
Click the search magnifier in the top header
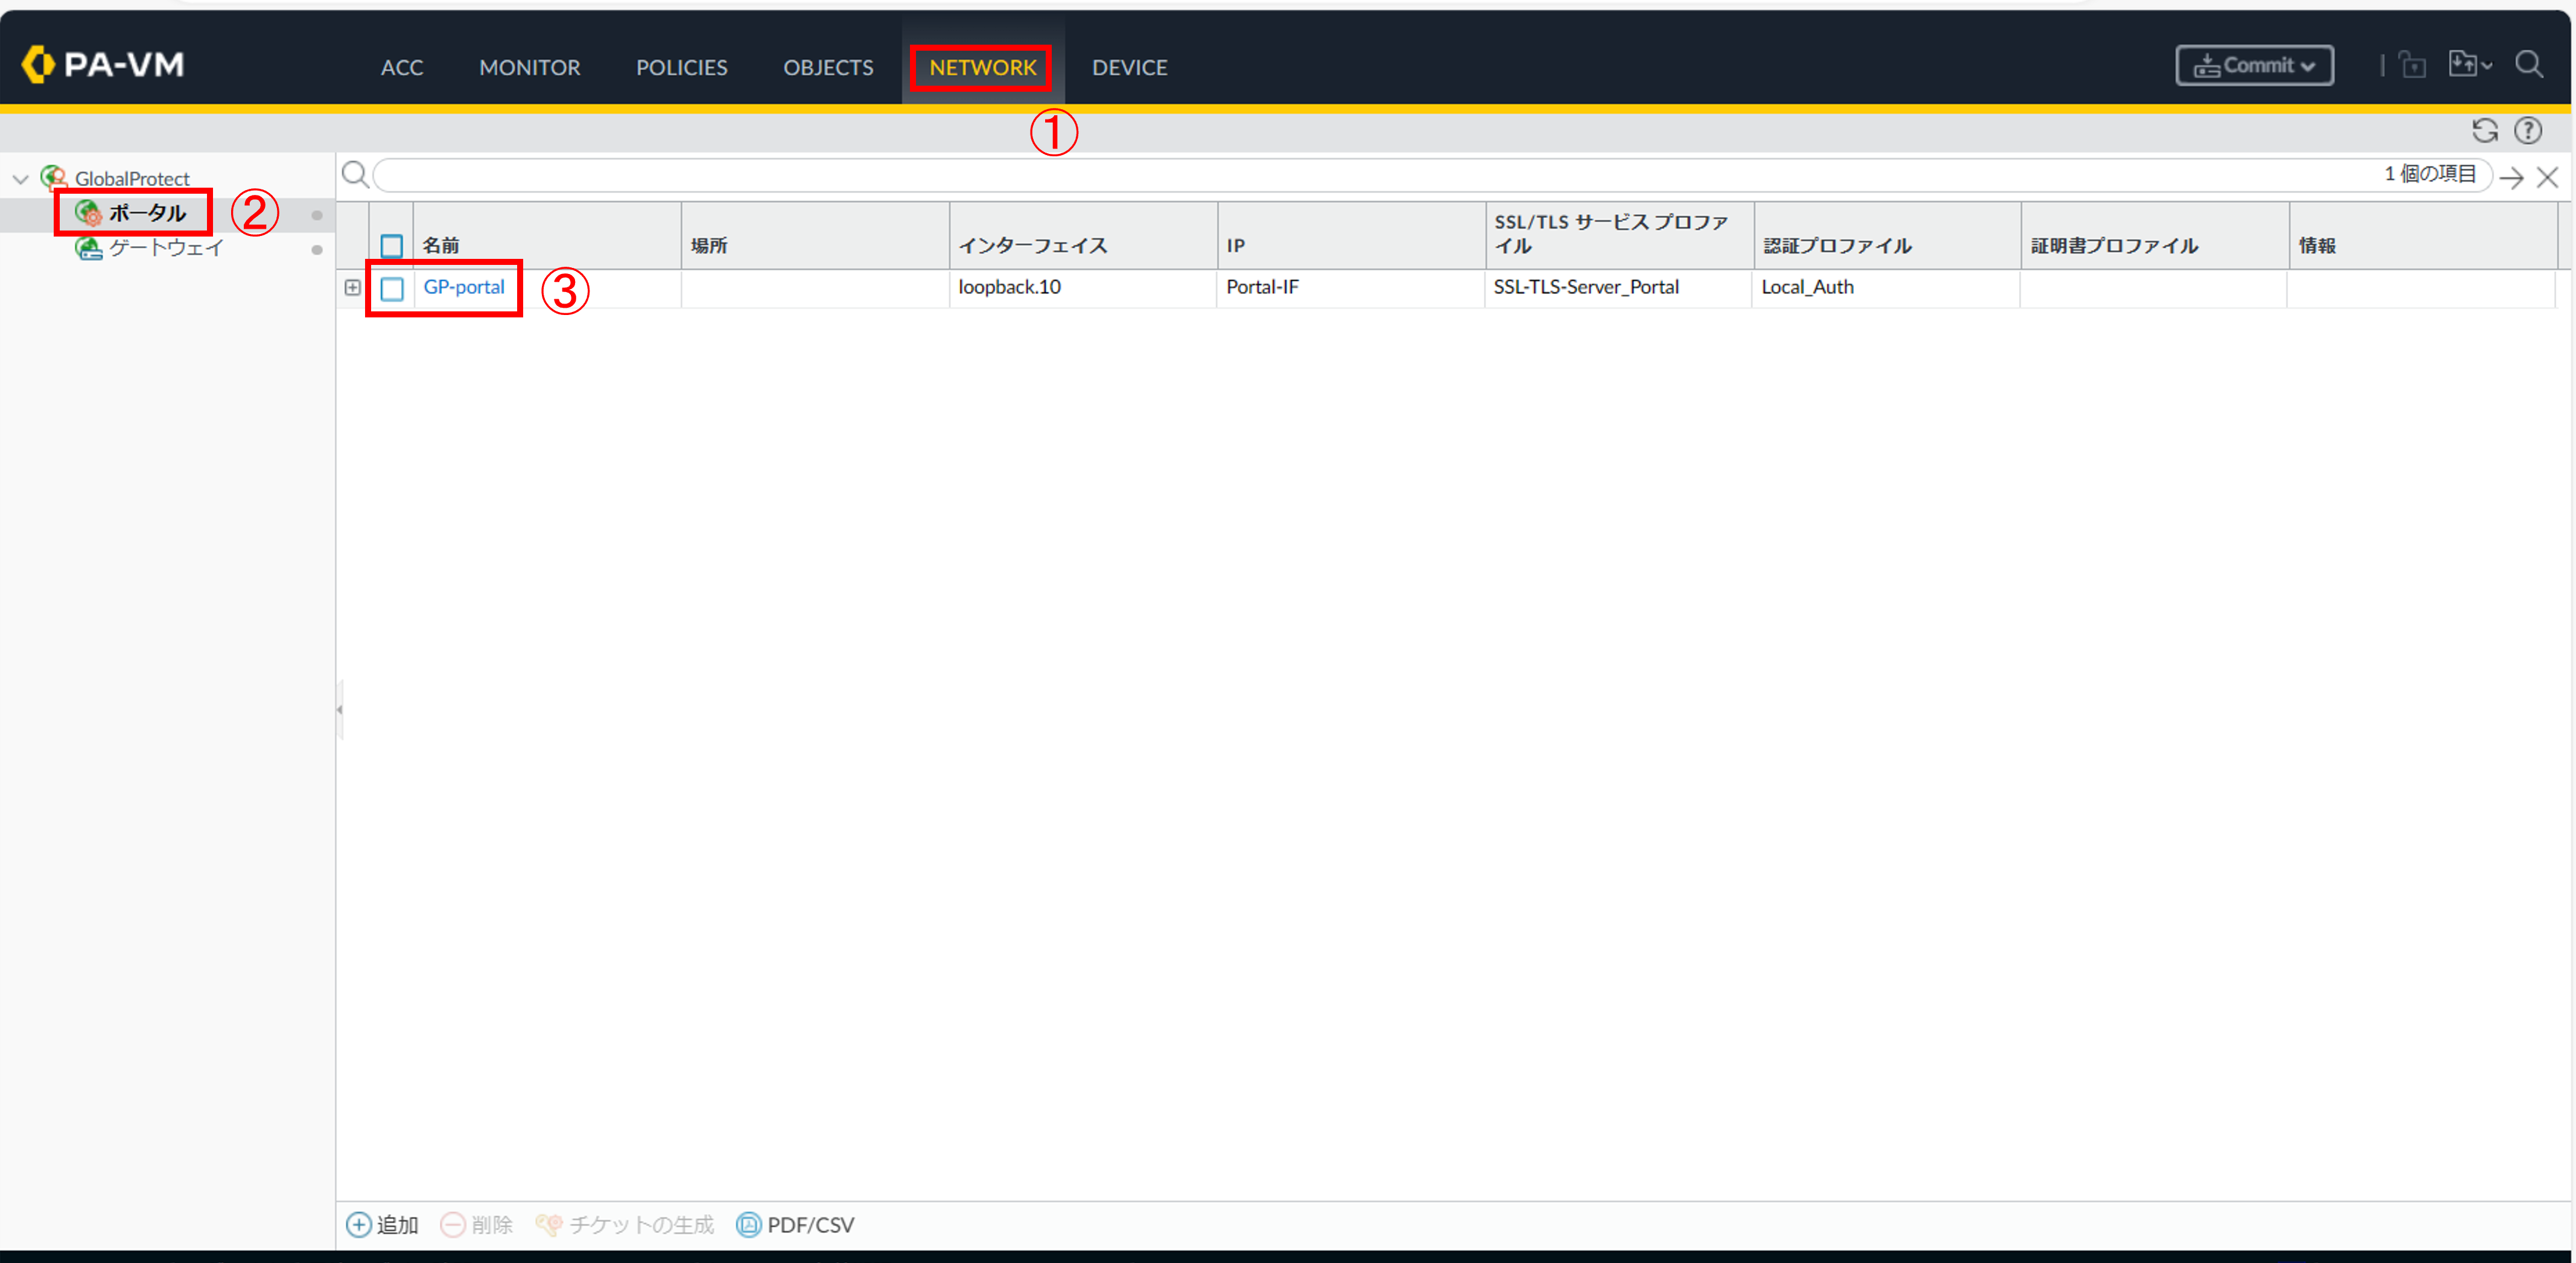pyautogui.click(x=2529, y=65)
